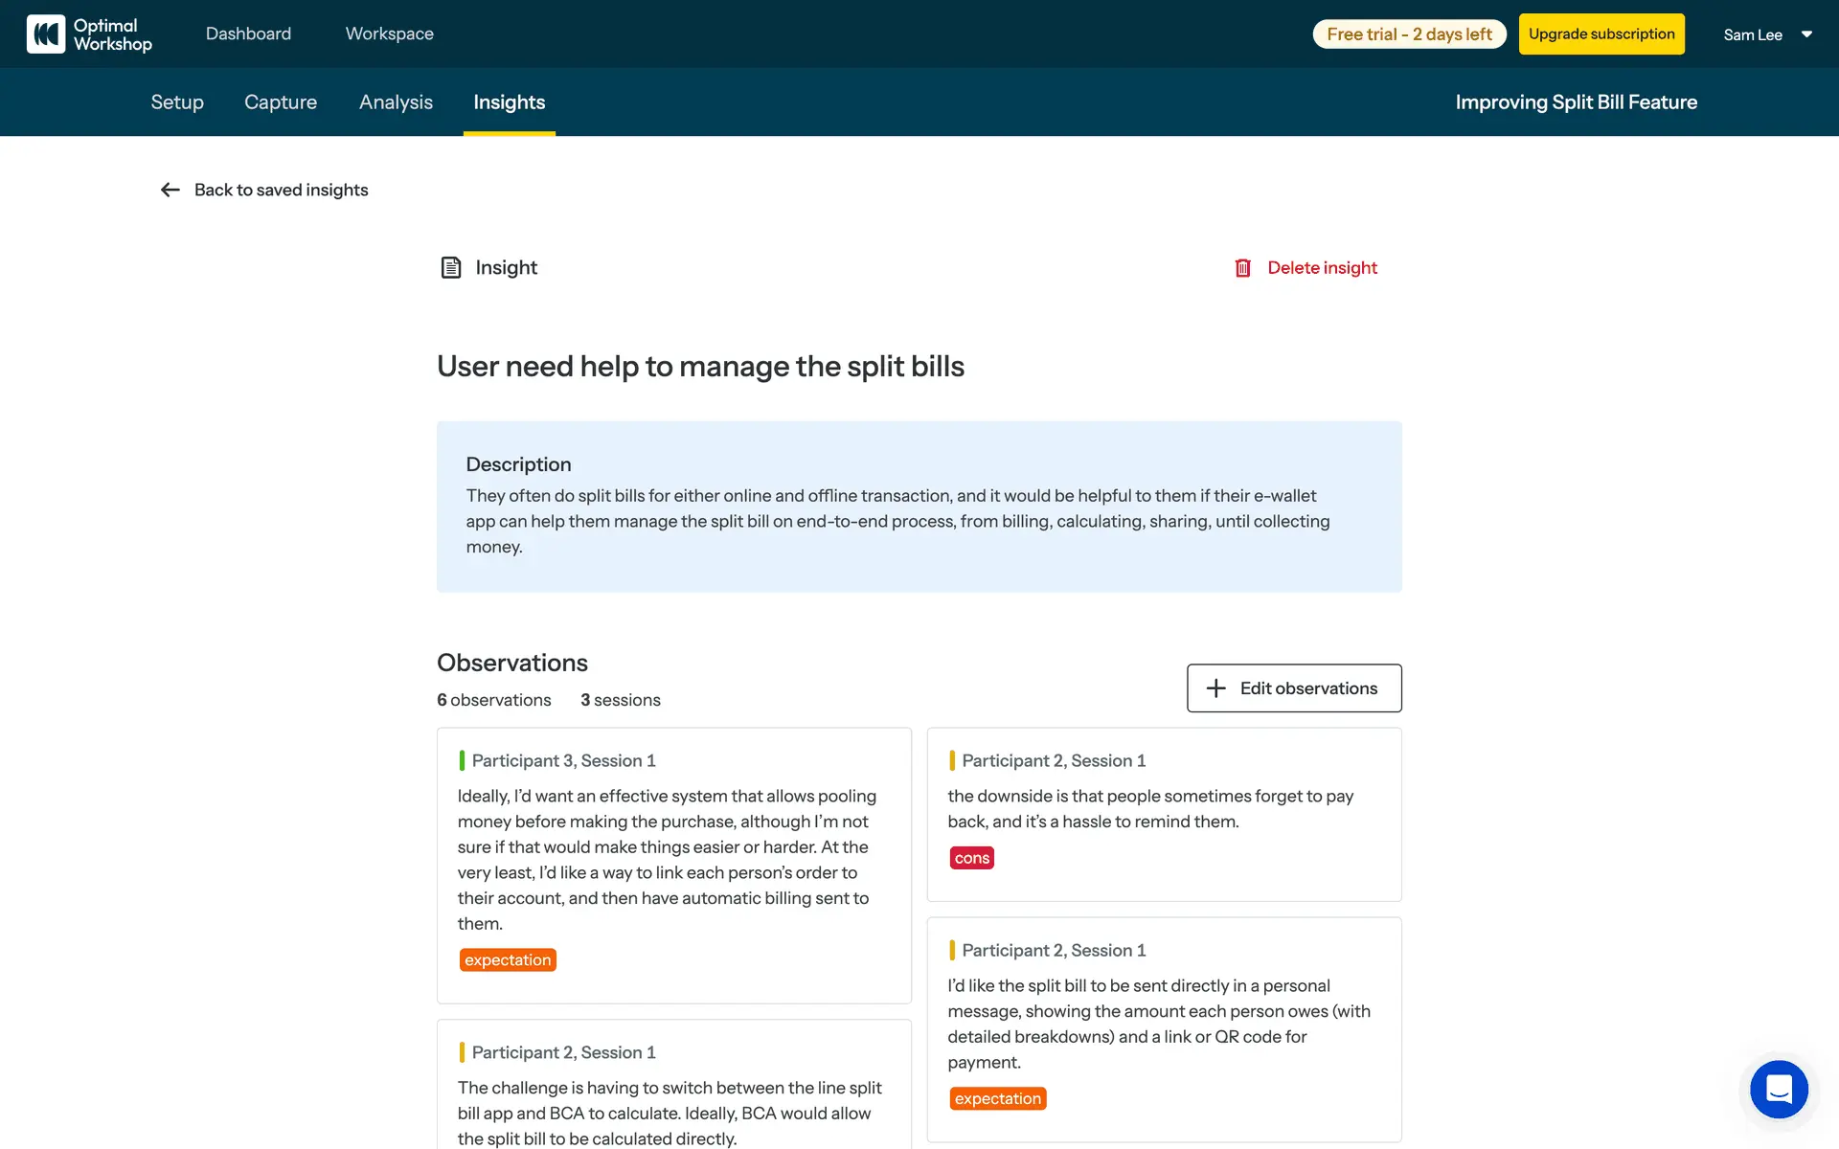The image size is (1839, 1149).
Task: Click the Delete insight link
Action: click(x=1322, y=268)
